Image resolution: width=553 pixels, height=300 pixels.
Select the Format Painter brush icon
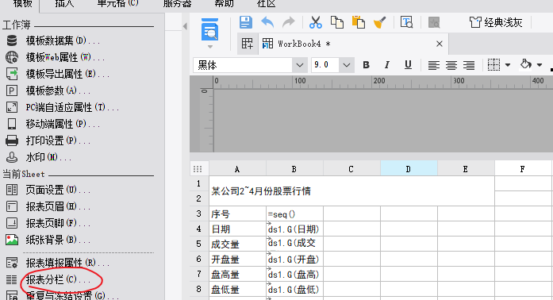[x=379, y=22]
